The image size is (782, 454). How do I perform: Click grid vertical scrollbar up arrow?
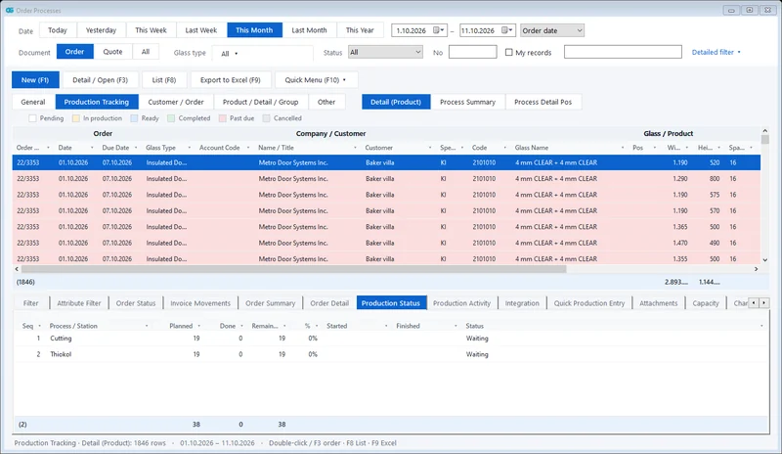(765, 131)
